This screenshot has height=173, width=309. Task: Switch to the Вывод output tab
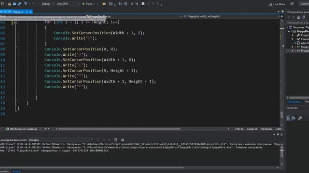pyautogui.click(x=17, y=172)
